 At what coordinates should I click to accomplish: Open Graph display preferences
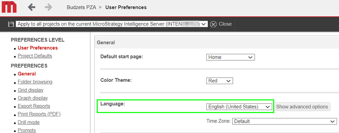(33, 98)
